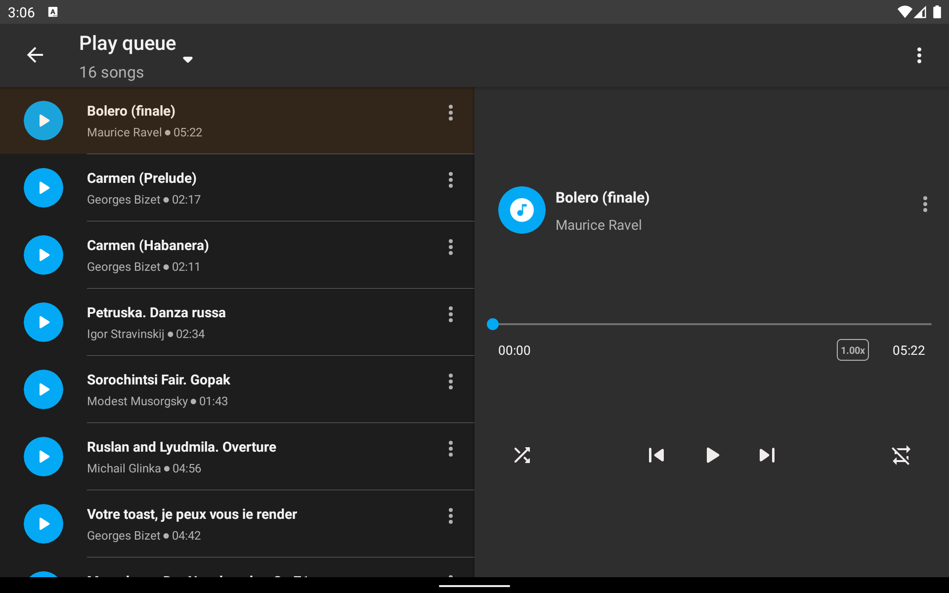This screenshot has width=949, height=593.
Task: Tap the battery status icon
Action: [937, 12]
